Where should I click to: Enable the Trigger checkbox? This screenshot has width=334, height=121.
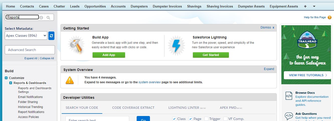206,119
